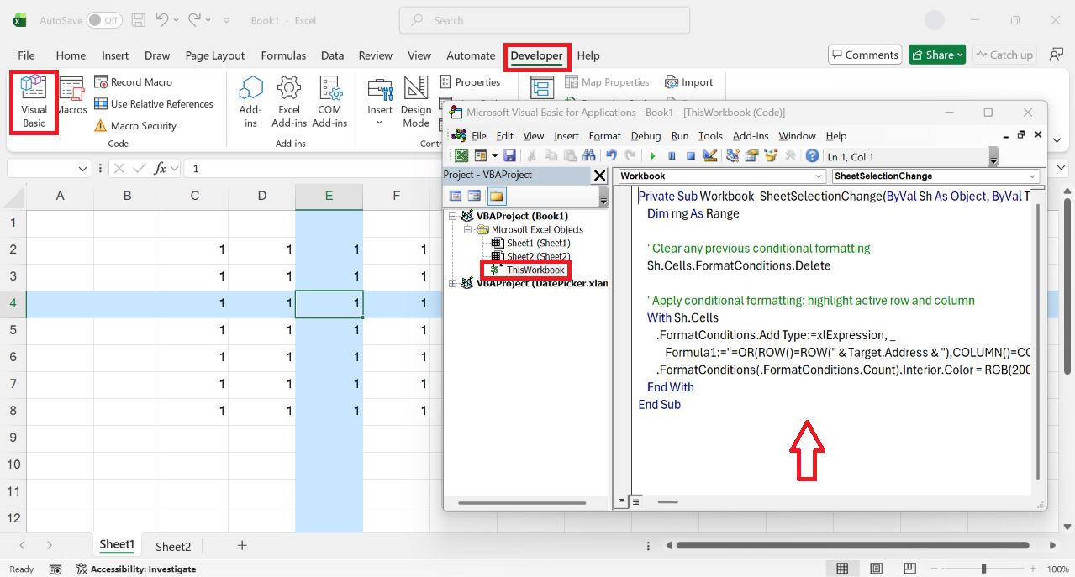Image resolution: width=1075 pixels, height=577 pixels.
Task: Undo last action in Excel title bar
Action: click(x=163, y=20)
